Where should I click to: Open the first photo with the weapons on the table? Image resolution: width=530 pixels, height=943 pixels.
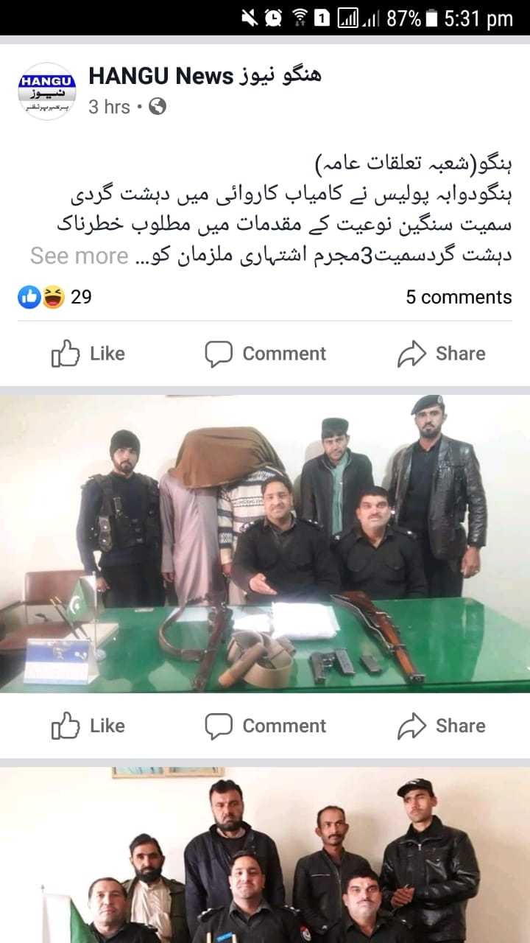click(x=265, y=544)
